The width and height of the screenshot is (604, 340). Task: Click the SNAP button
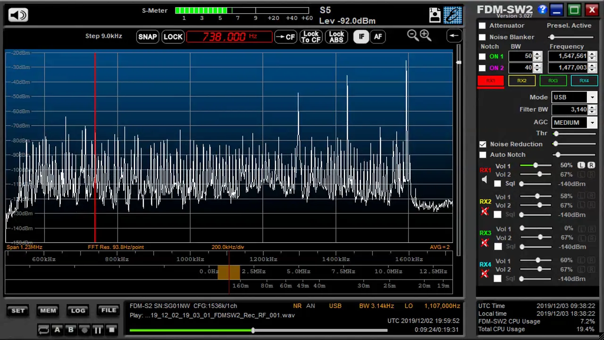tap(147, 37)
